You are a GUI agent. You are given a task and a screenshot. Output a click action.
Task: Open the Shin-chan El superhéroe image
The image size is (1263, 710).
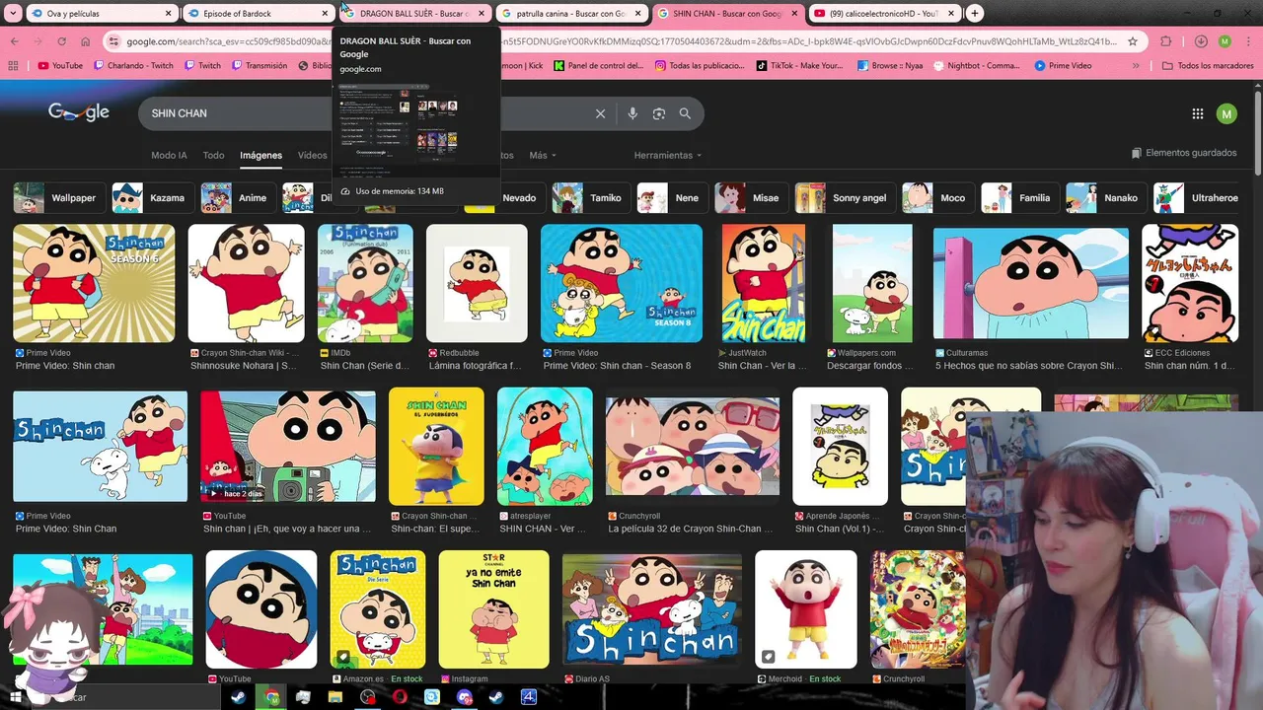(x=436, y=446)
